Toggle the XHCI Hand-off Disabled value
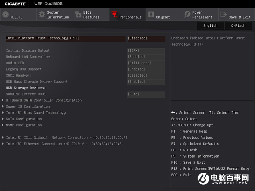This screenshot has width=255, height=191. 146,75
